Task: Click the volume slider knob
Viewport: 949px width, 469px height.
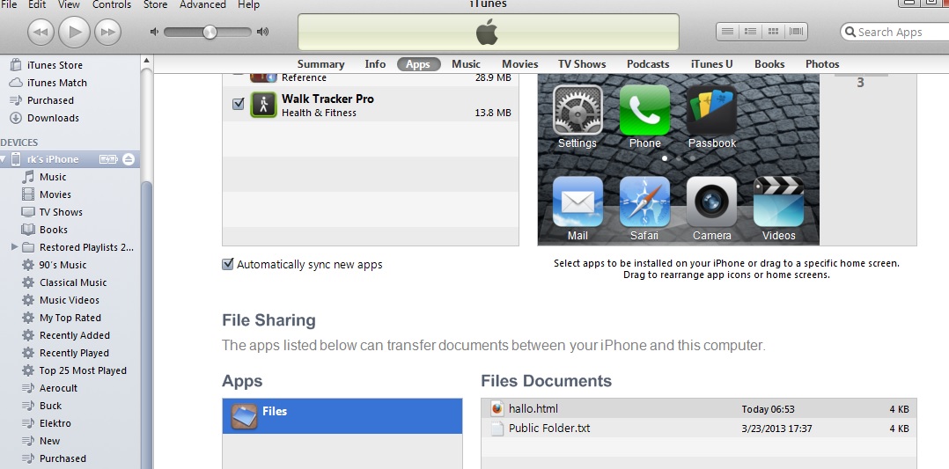Action: tap(210, 32)
